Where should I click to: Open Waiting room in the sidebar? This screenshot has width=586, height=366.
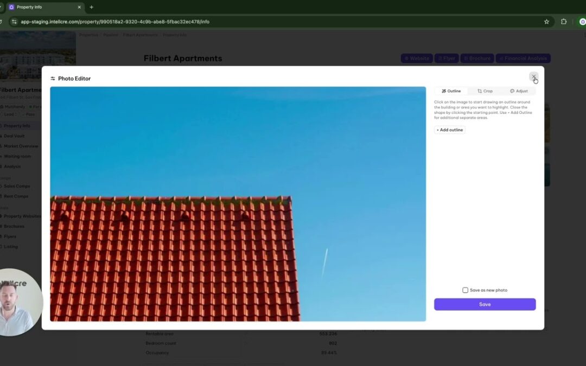[16, 157]
